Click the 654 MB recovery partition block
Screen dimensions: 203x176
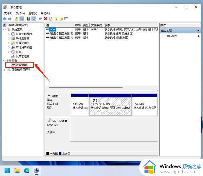[145, 105]
